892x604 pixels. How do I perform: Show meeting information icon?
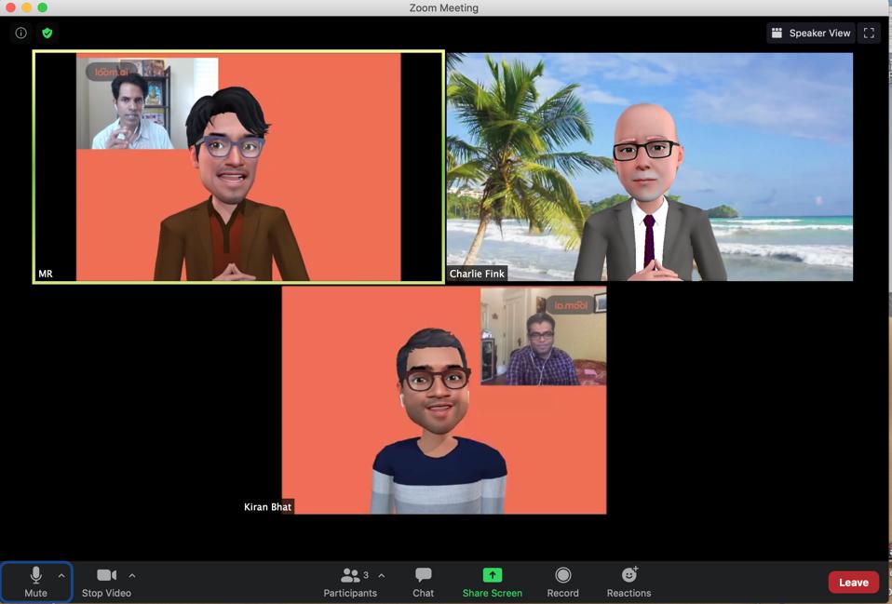pyautogui.click(x=20, y=33)
